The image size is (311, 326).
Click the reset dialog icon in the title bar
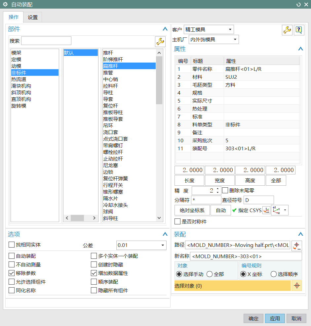tap(298, 4)
